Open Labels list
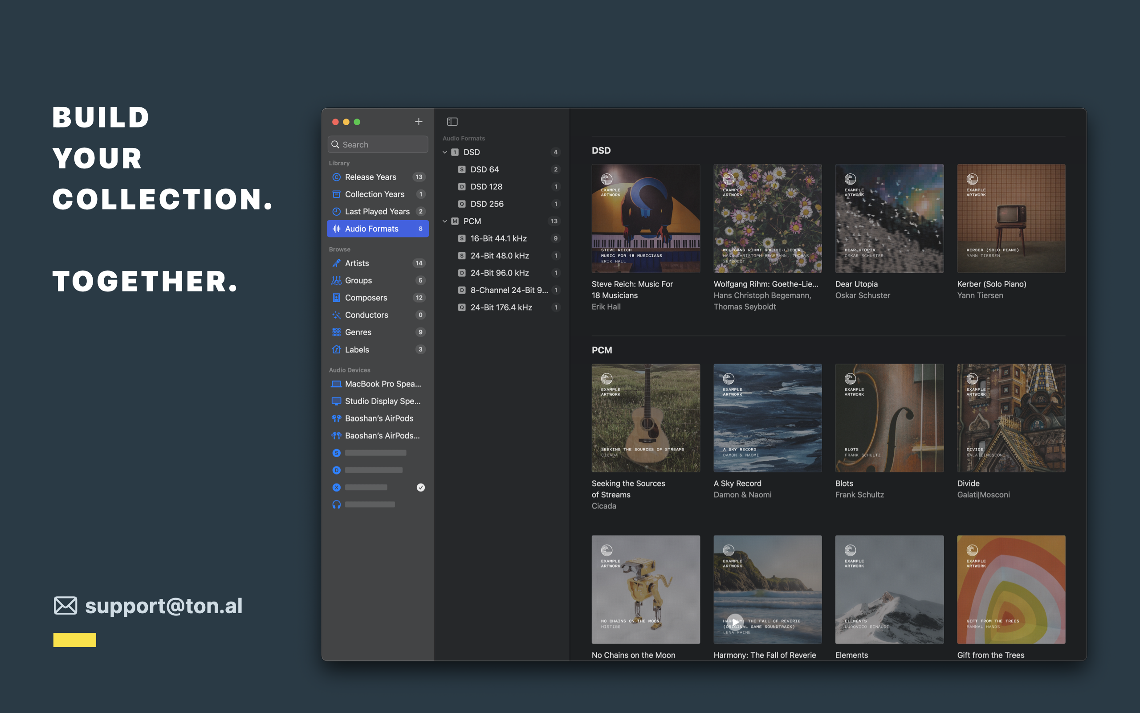 coord(378,349)
